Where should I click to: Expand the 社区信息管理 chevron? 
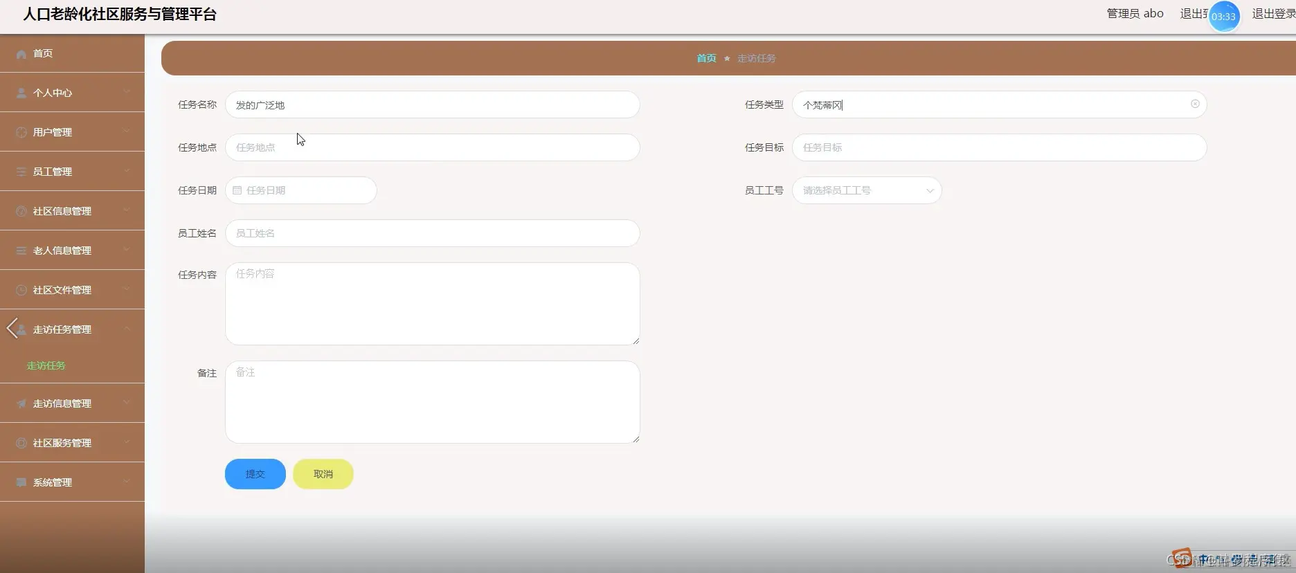127,210
